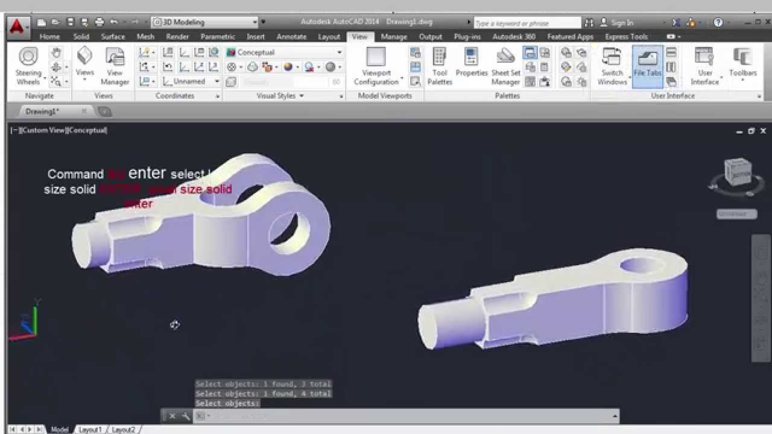Click the Cascade windows icon
Screen dimensions: 772x434
[x=671, y=81]
